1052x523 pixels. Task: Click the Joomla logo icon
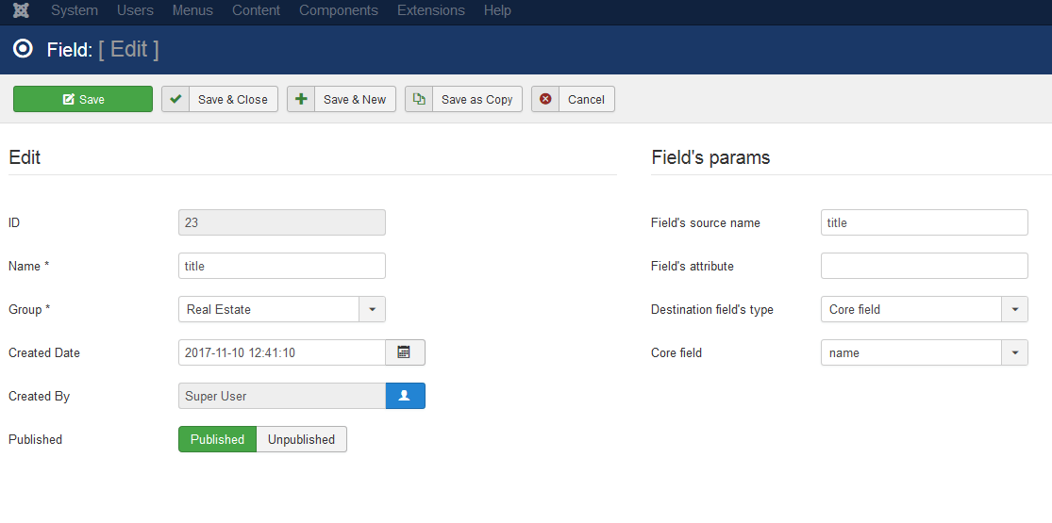tap(21, 10)
